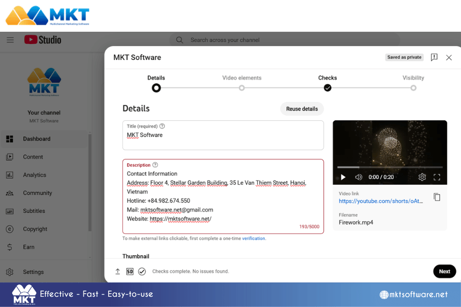Go to the Visibility step
The width and height of the screenshot is (461, 307).
413,83
